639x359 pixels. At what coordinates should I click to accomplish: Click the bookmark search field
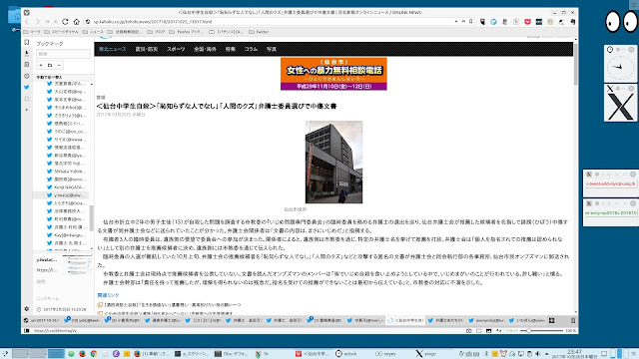point(63,54)
